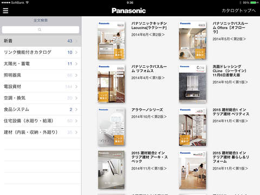Open the Oflora bathroom catalog cover
Screen dimensions: 260x195
(x=192, y=41)
